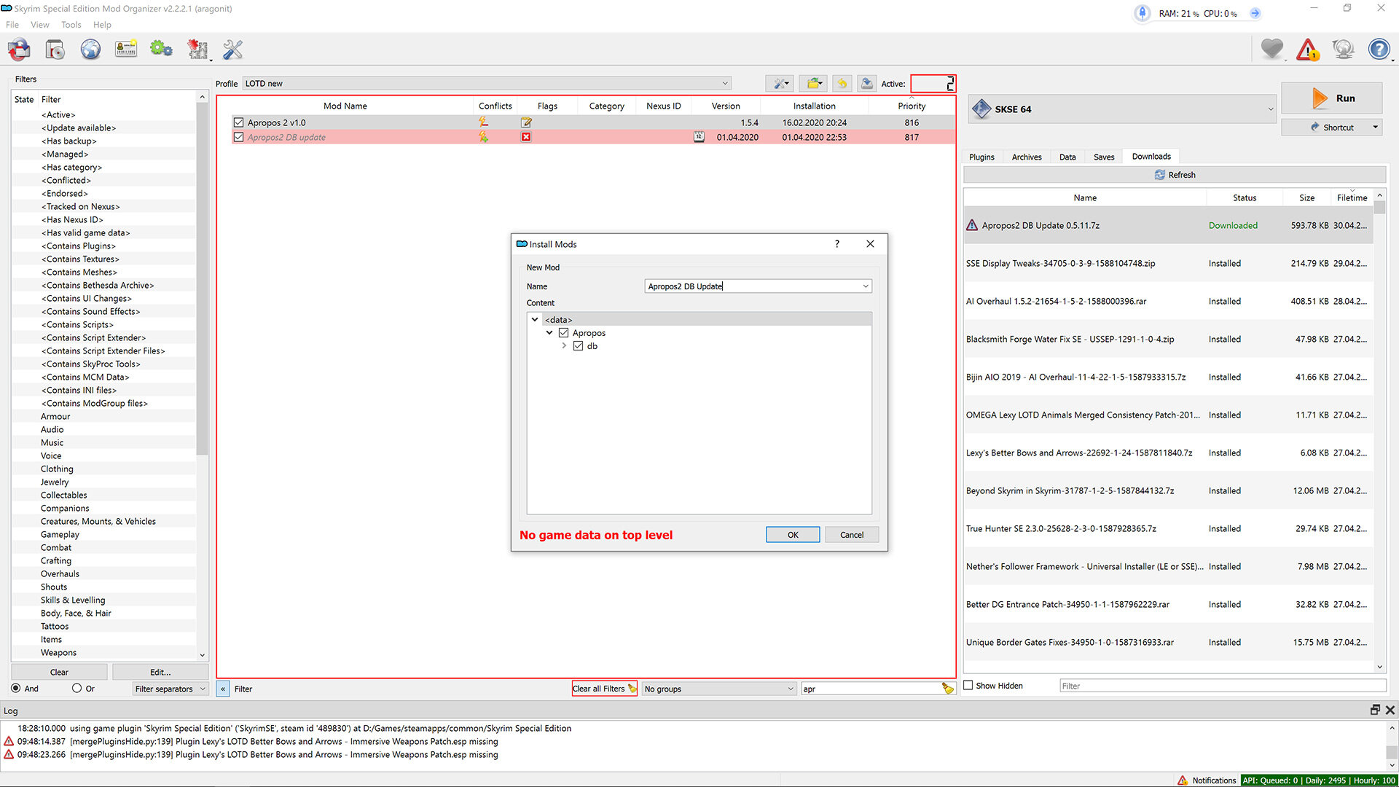Click the Apropos 2 v1.0 notes flag icon

pyautogui.click(x=526, y=122)
